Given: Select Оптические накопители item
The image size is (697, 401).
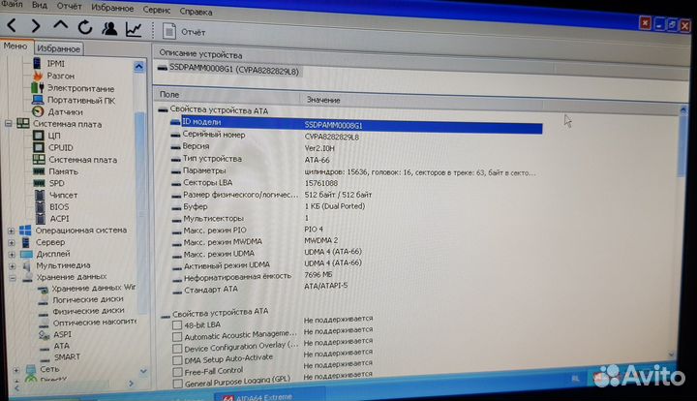Looking at the screenshot, I should [94, 323].
